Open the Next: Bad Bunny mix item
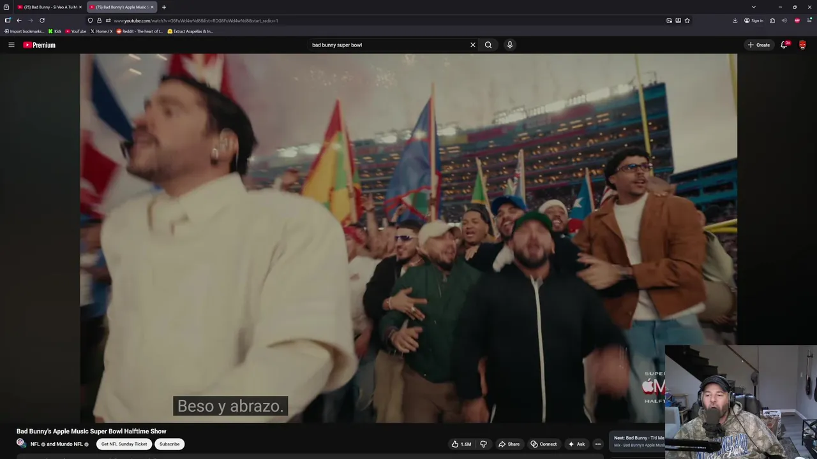817x459 pixels. 638,441
